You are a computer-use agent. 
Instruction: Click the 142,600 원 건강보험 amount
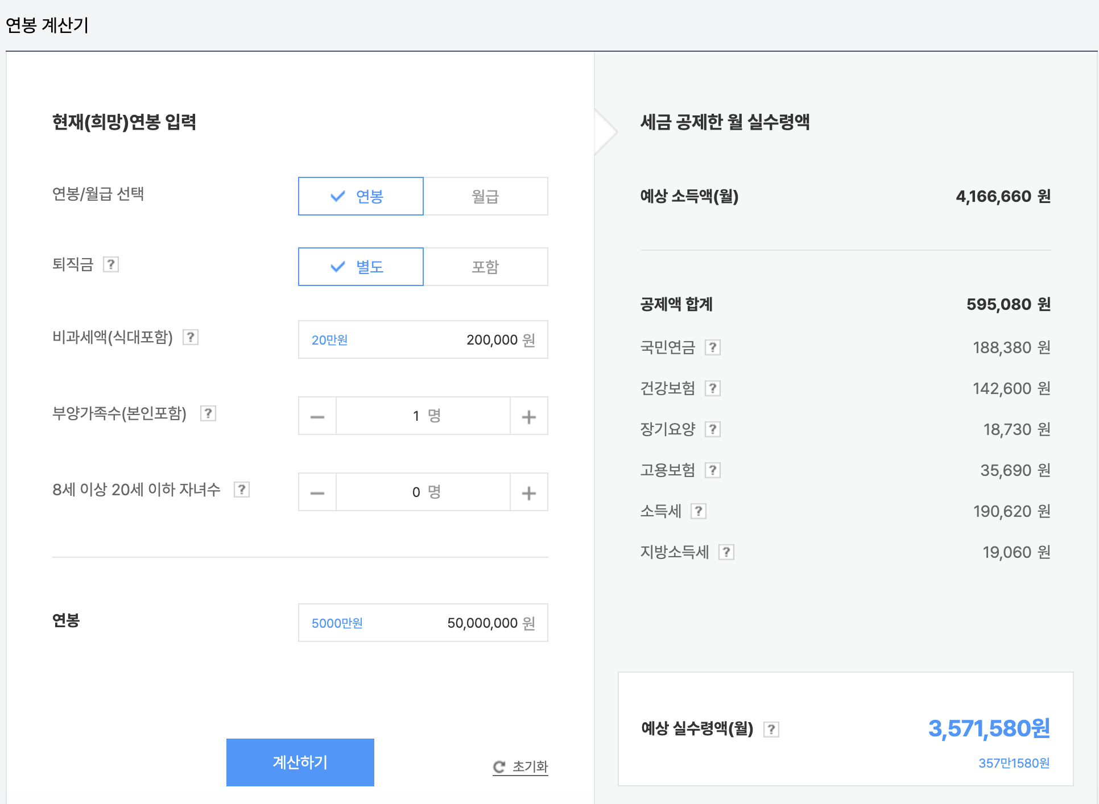pyautogui.click(x=1012, y=388)
